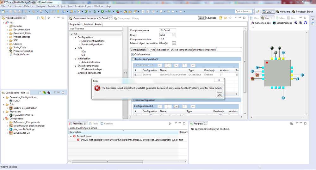
Task: Click the Problems view horizontal scrollbar
Action: click(108, 162)
